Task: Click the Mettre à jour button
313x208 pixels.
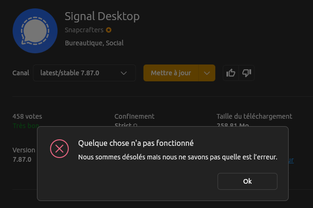Action: point(171,73)
